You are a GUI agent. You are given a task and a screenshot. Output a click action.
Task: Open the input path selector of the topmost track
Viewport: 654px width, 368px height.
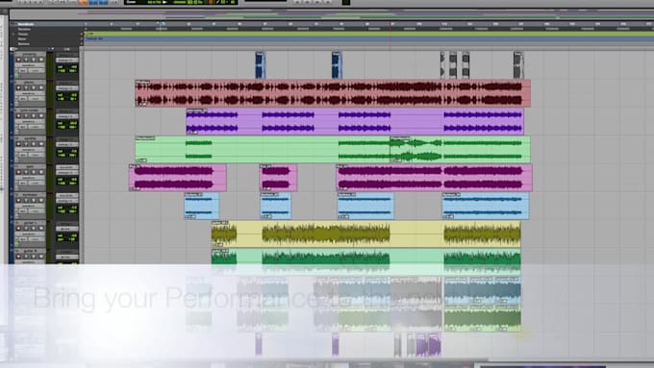tap(67, 55)
